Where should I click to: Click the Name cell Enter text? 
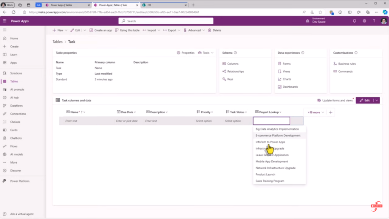pyautogui.click(x=71, y=121)
